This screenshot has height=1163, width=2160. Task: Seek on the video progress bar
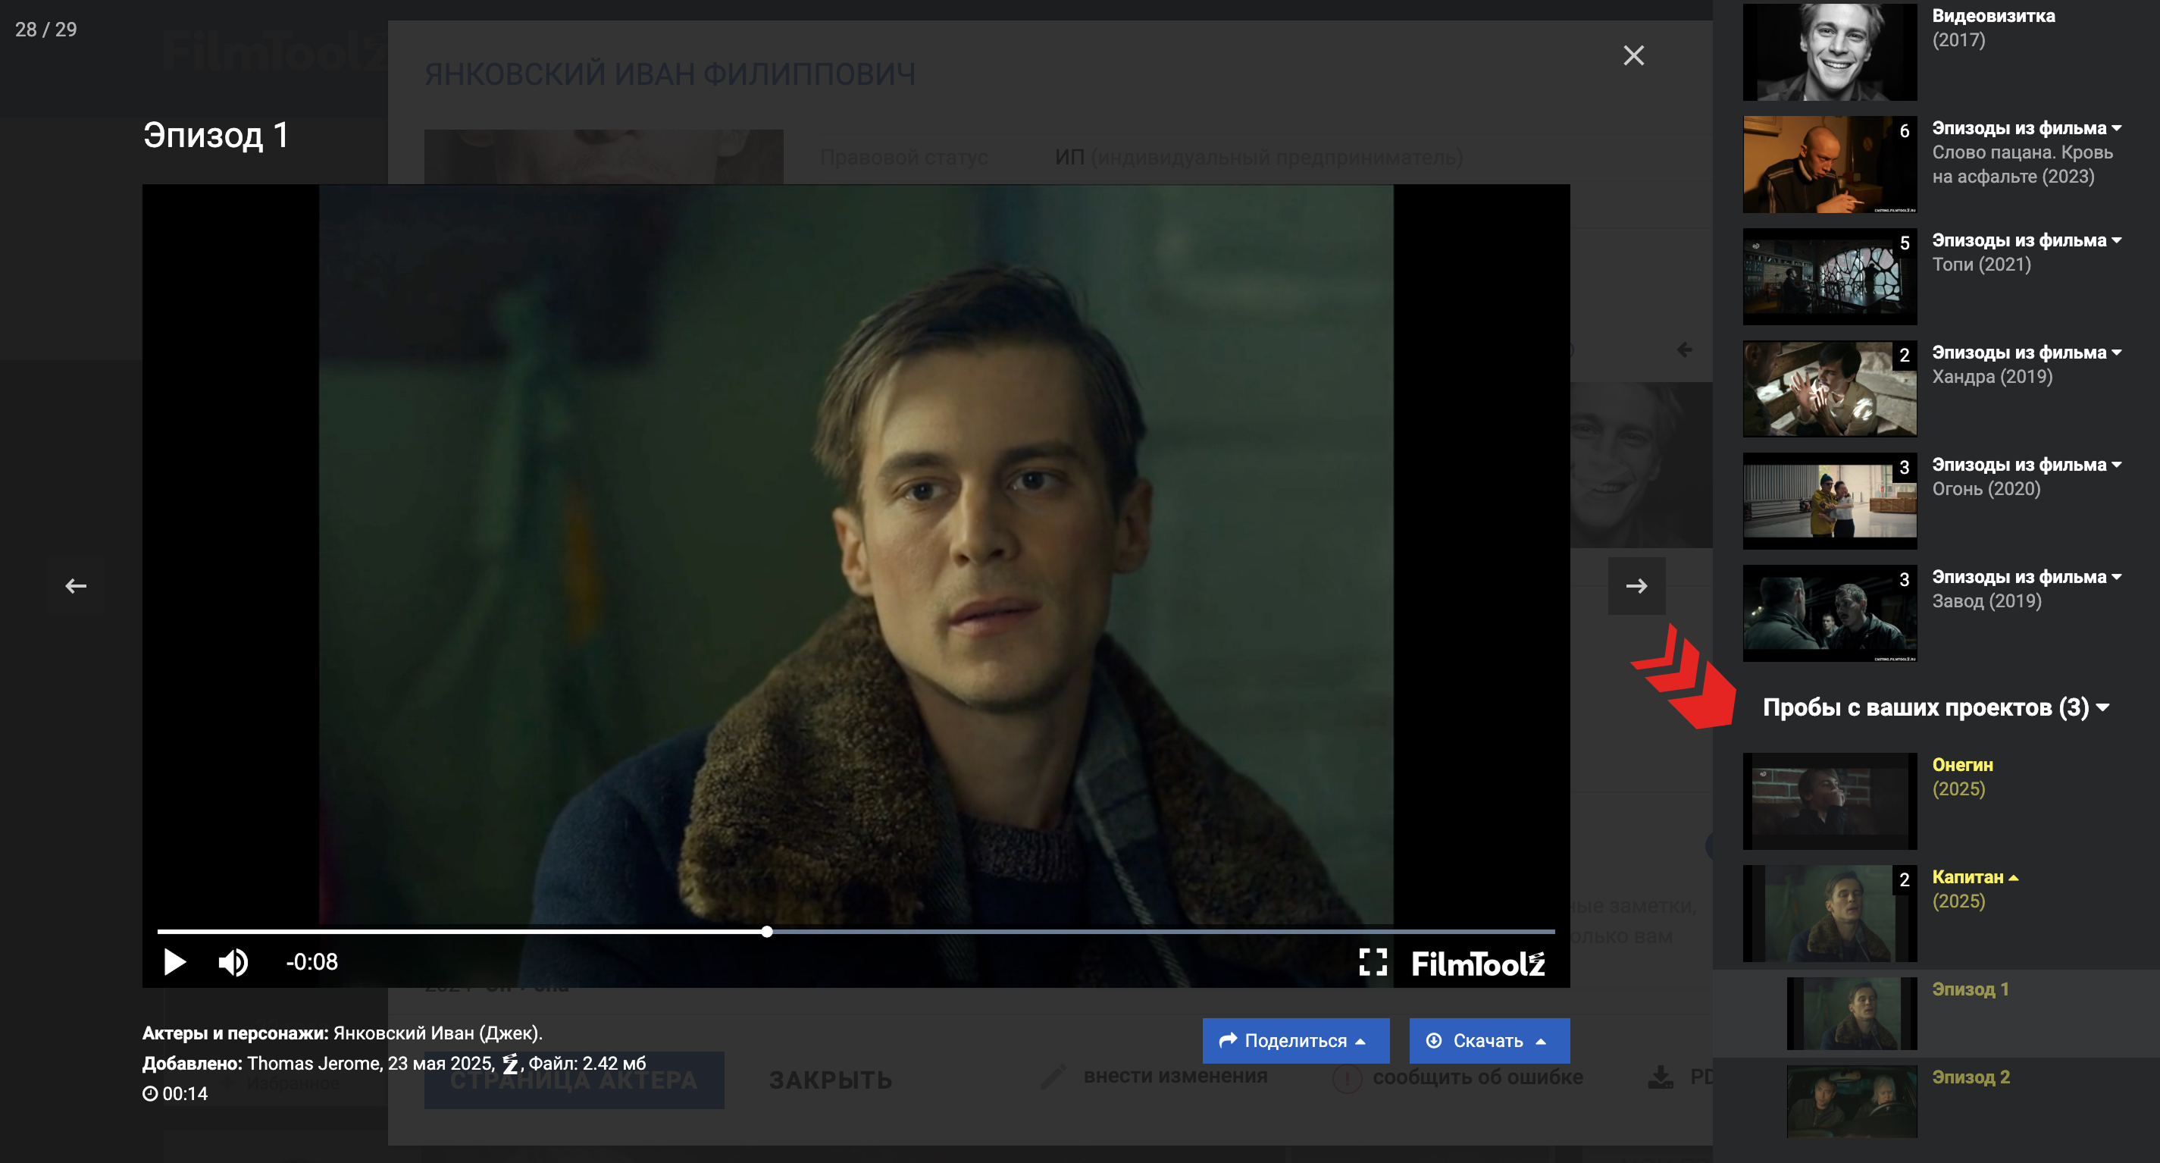(x=856, y=931)
